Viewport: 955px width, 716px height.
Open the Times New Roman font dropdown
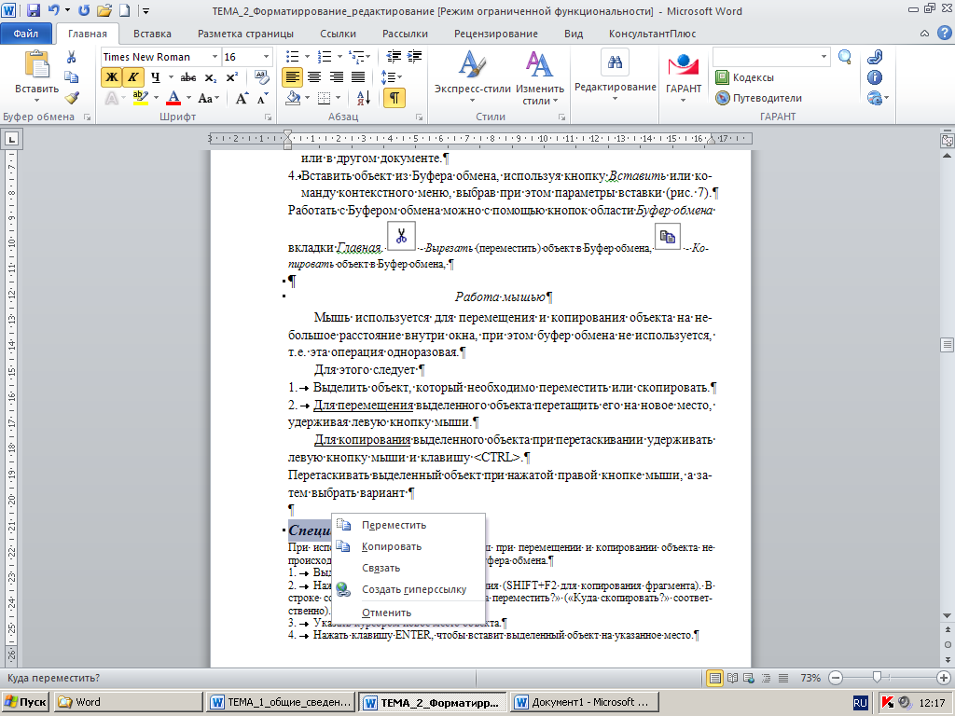point(215,57)
